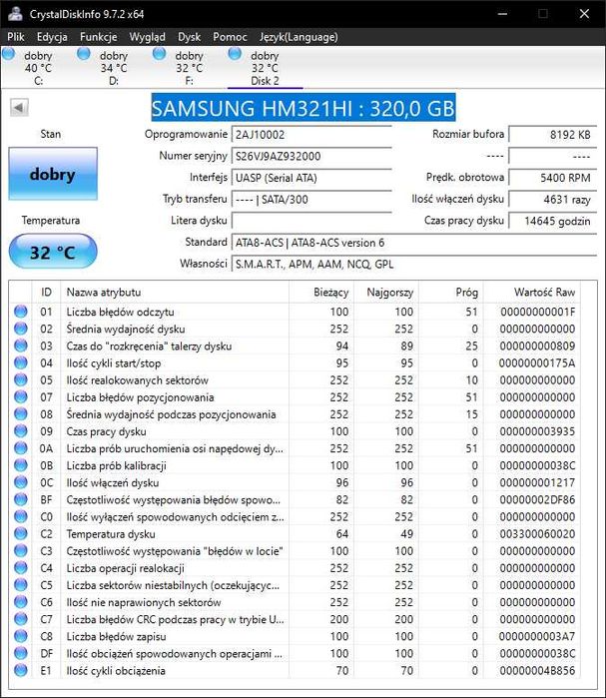Click the Standard field ATA8-ACS version 6
This screenshot has width=606, height=698.
click(413, 243)
